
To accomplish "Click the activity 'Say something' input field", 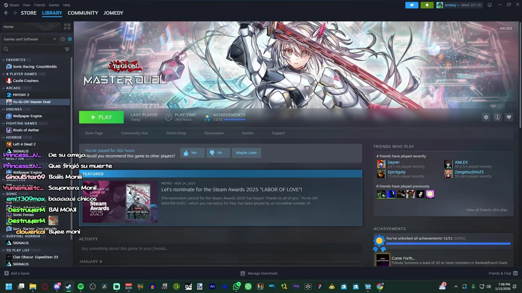I will 220,249.
